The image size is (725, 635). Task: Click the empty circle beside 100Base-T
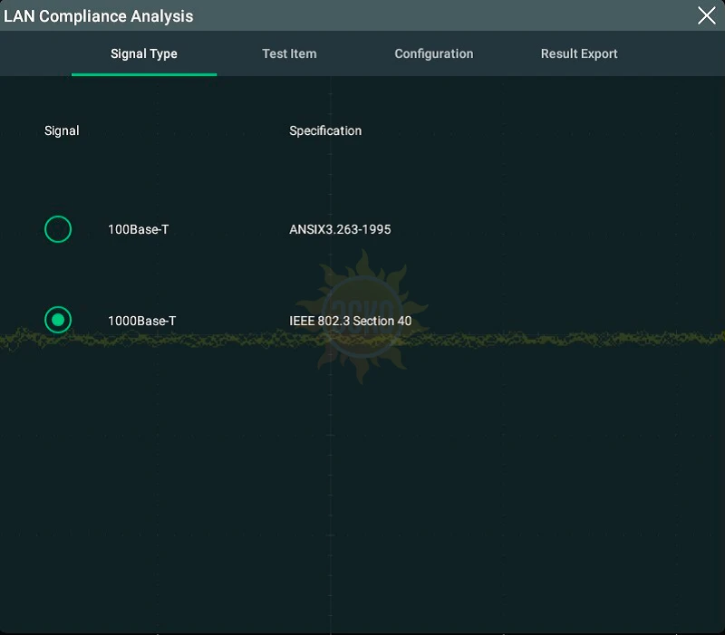tap(58, 229)
